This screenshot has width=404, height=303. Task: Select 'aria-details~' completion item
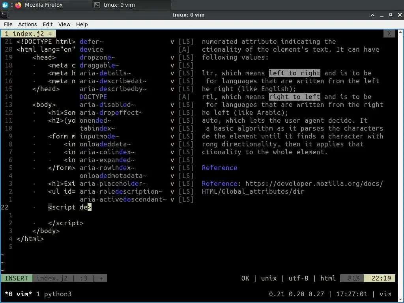point(105,73)
